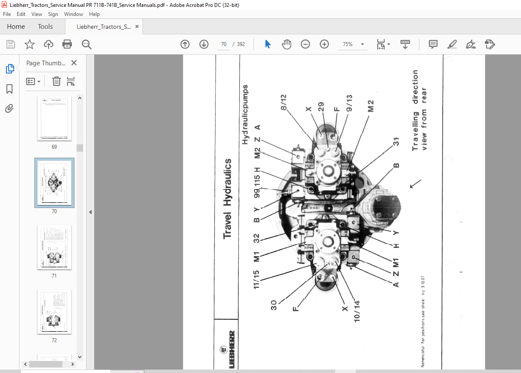Open Find text magnifier tool

click(x=87, y=44)
